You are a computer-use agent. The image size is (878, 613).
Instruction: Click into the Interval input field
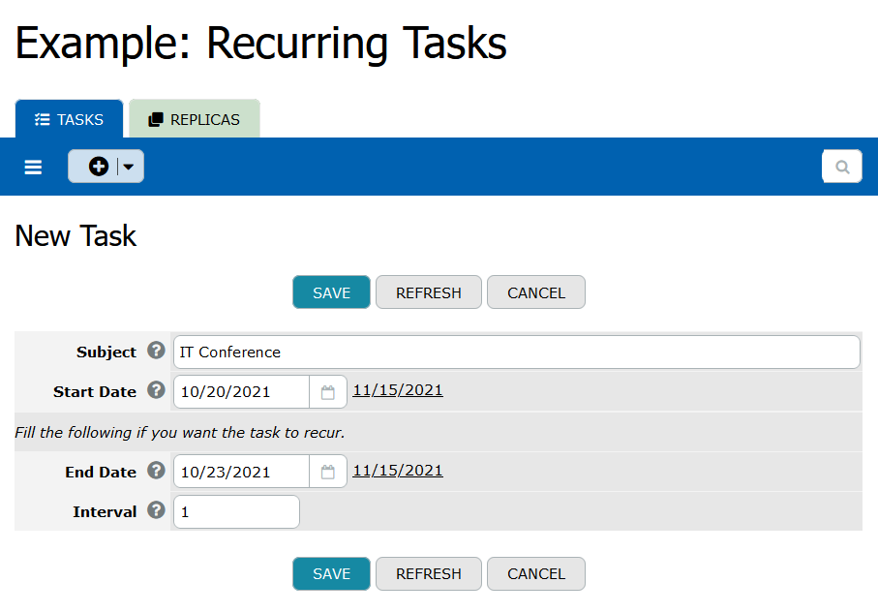point(236,512)
